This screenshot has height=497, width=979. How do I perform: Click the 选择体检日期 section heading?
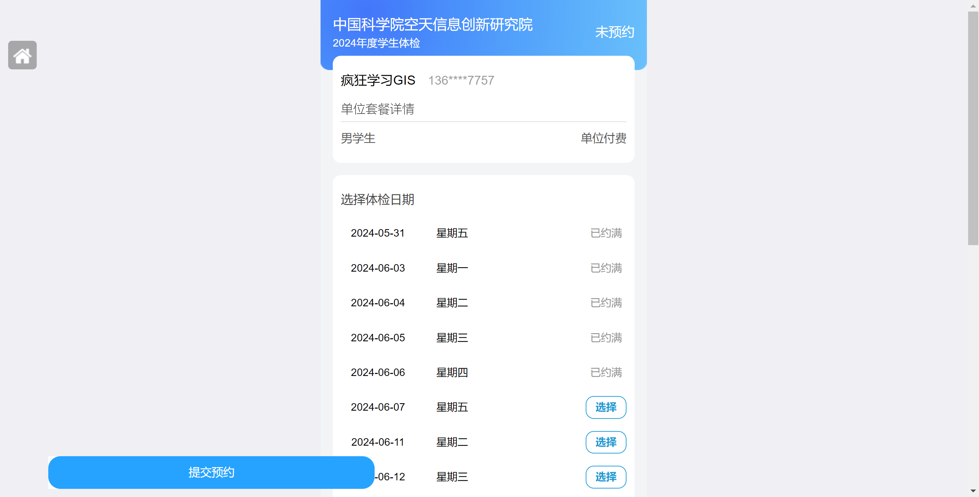coord(377,200)
